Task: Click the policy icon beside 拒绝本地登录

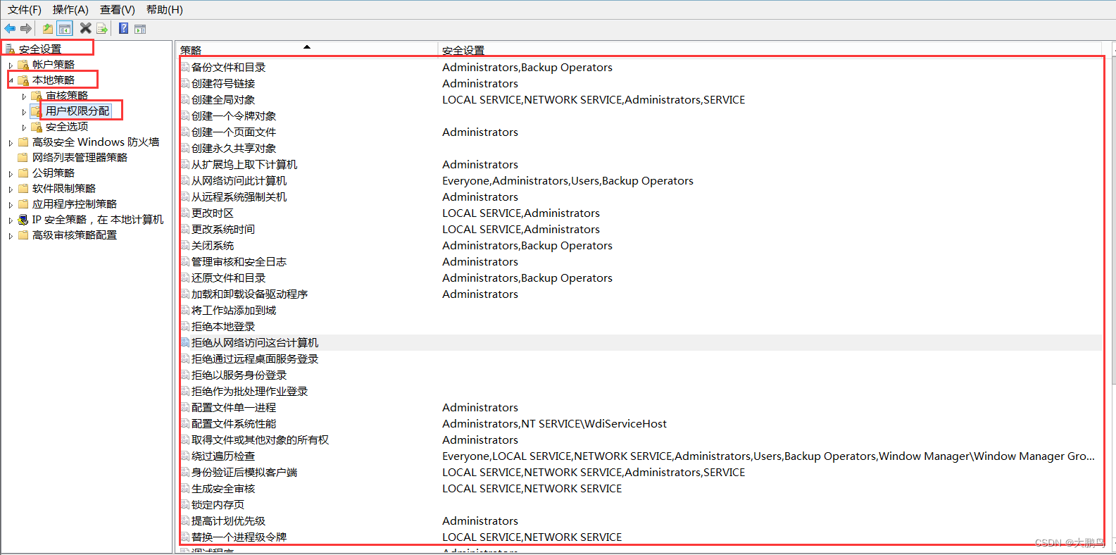Action: click(185, 326)
